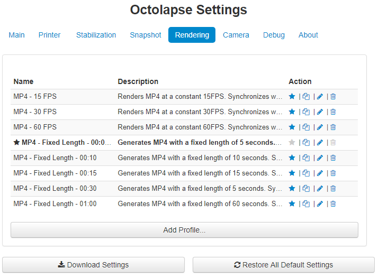Click Download Settings button
379x278 pixels.
pos(93,265)
